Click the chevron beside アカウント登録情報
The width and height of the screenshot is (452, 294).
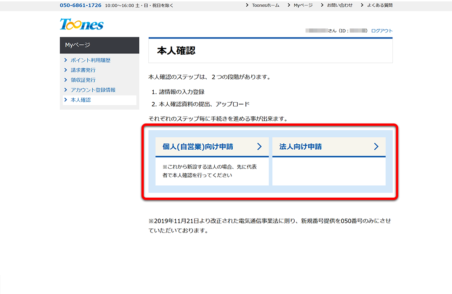pyautogui.click(x=66, y=90)
